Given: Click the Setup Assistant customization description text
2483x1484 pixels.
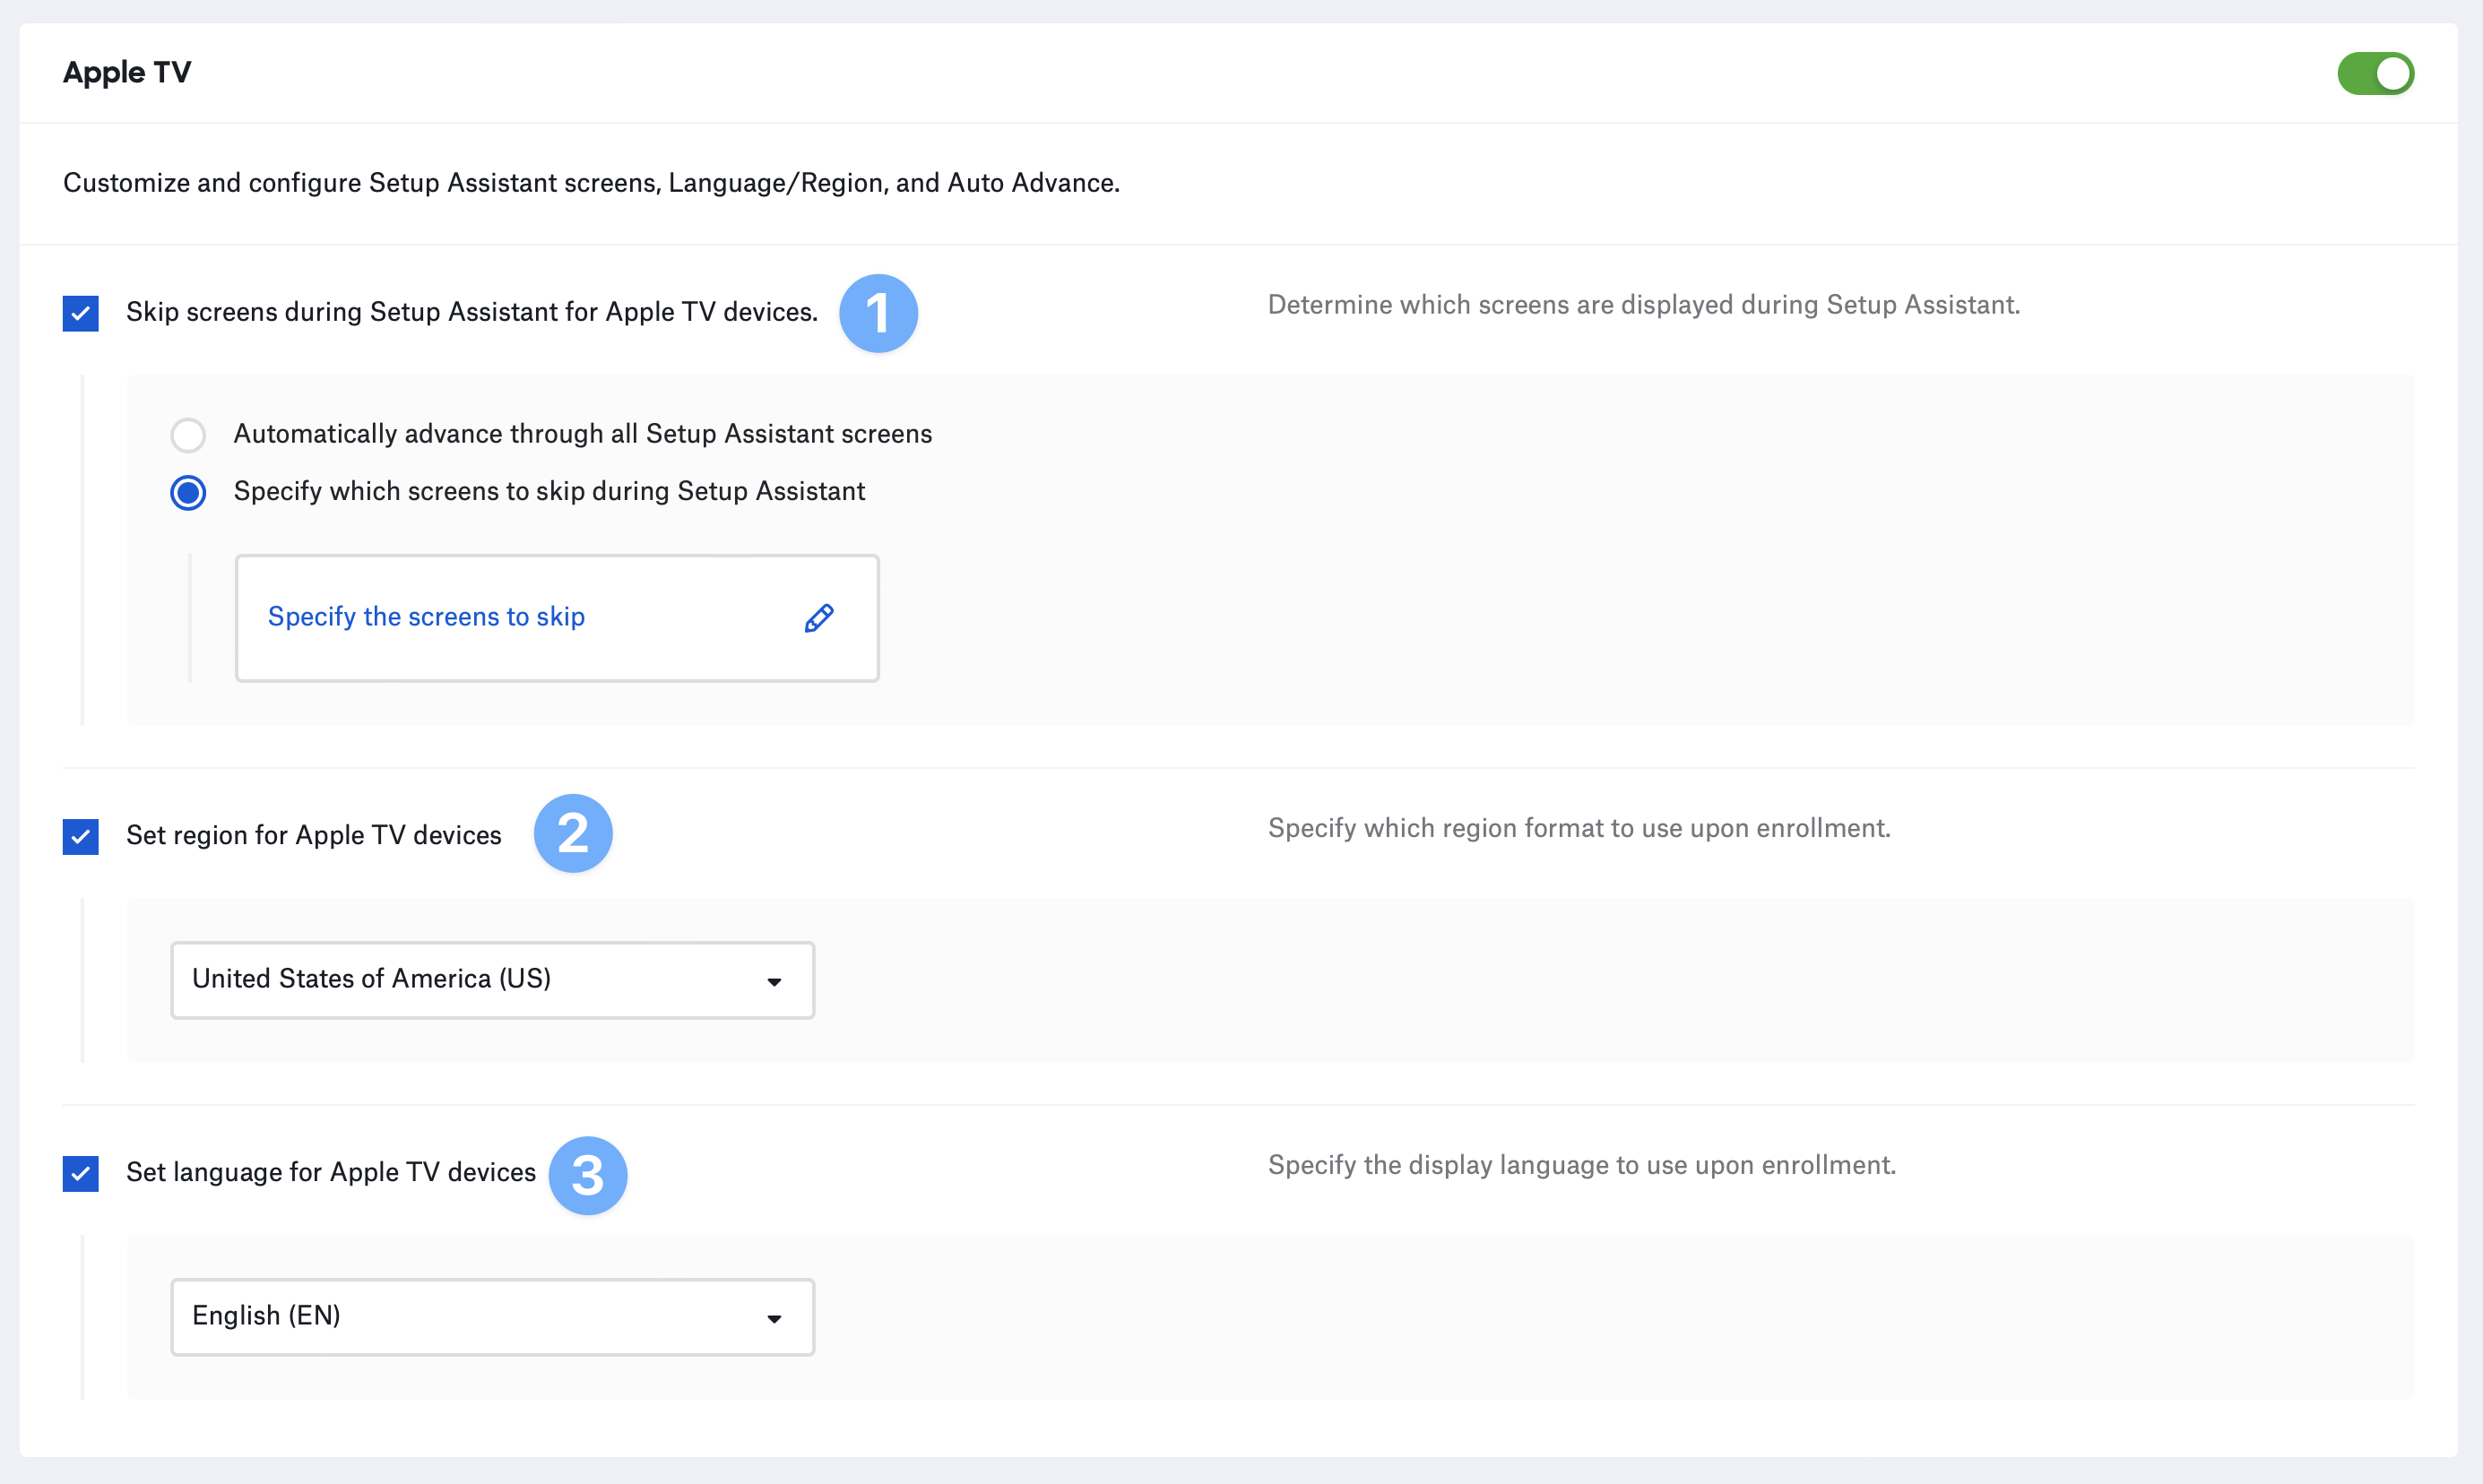Looking at the screenshot, I should [x=592, y=182].
